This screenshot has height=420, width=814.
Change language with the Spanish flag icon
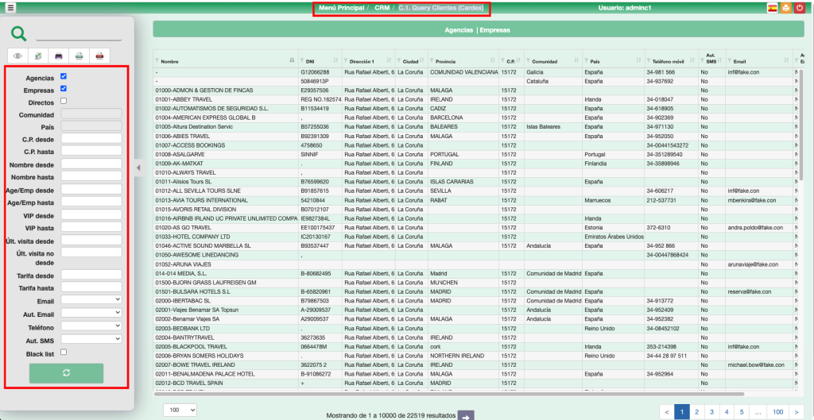click(x=772, y=8)
